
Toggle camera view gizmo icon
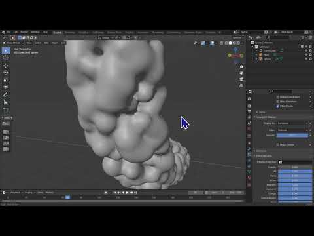(x=241, y=79)
